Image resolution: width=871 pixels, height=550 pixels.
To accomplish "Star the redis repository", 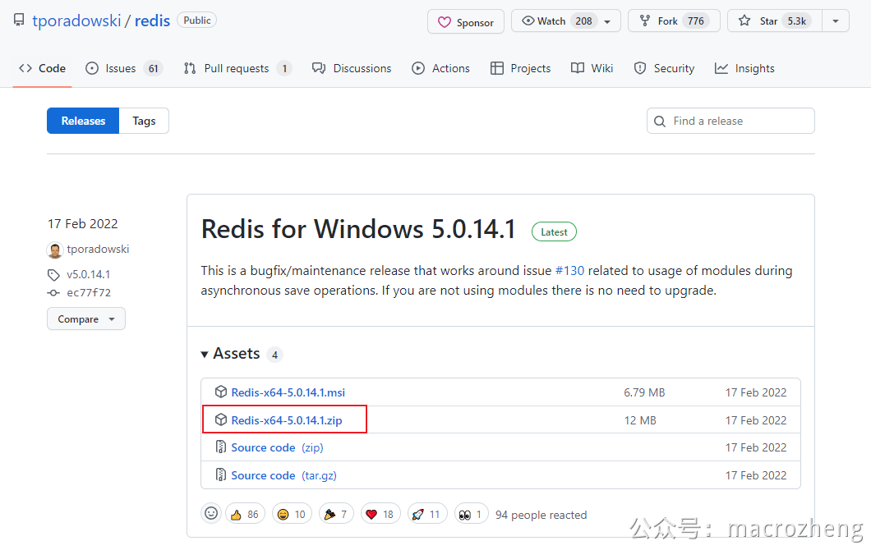I will pos(774,21).
